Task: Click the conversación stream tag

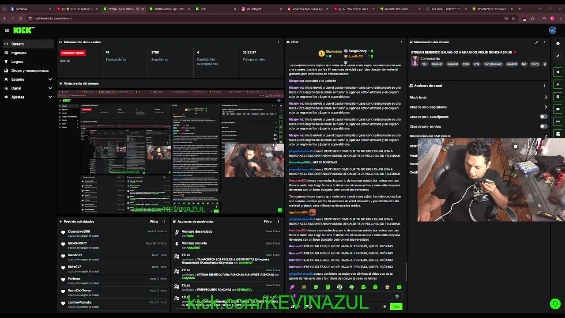Action: 493,64
